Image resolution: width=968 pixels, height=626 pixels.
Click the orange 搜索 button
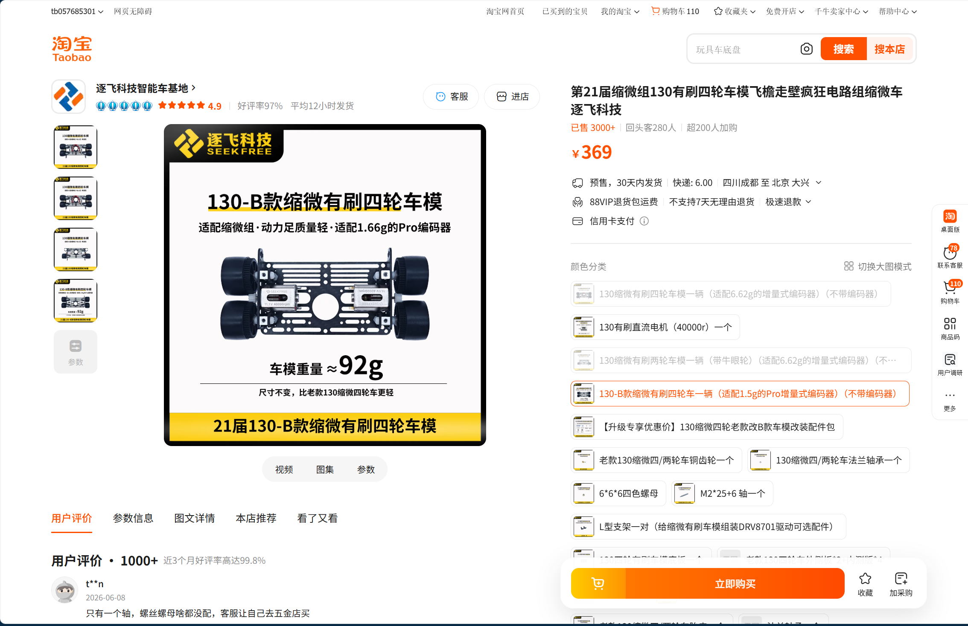tap(844, 49)
